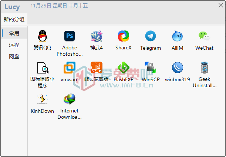Click the WeChat label text

point(204,48)
